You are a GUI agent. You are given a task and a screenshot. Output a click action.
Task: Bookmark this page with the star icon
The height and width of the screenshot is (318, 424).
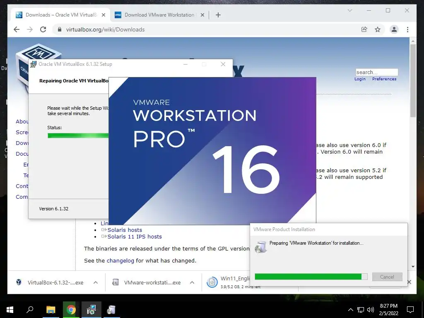[x=378, y=29]
